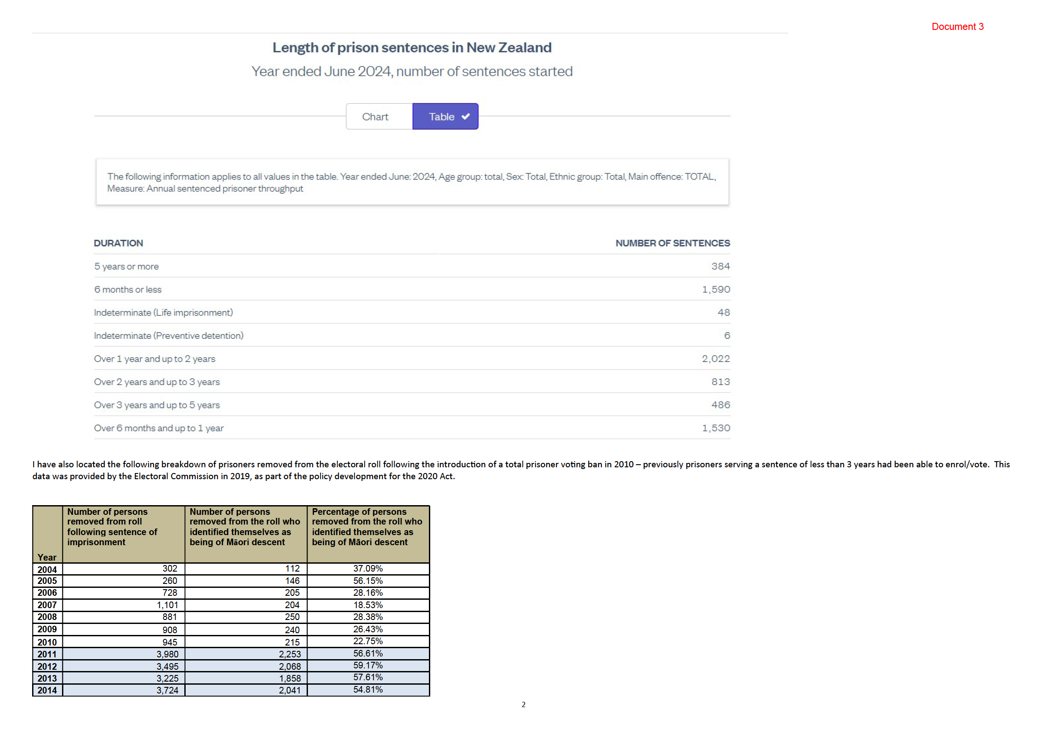Click the value 486
Viewport: 1047px width, 741px height.
click(720, 405)
